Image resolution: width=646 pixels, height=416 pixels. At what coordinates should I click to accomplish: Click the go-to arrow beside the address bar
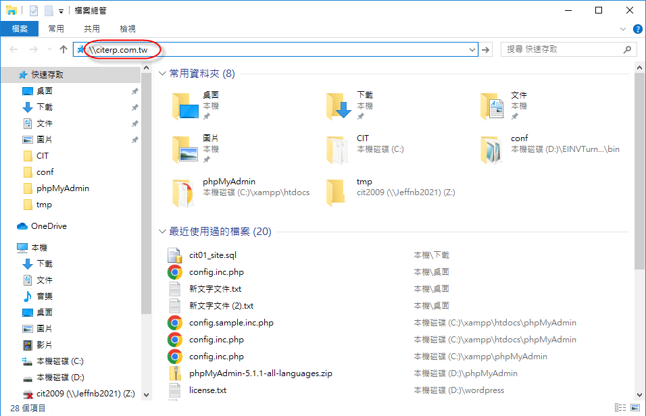[486, 49]
